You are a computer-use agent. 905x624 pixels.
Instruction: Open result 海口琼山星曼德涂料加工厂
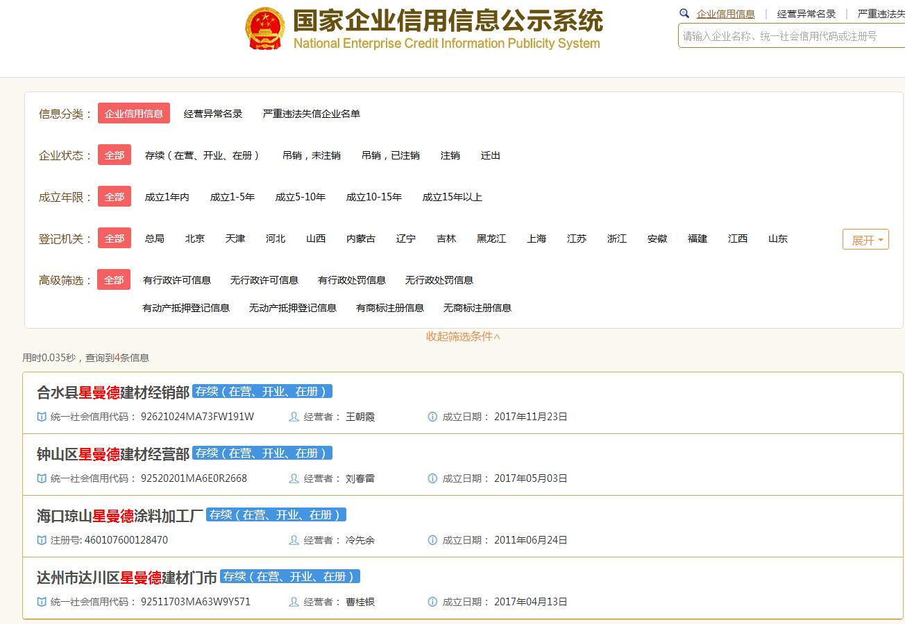(x=120, y=516)
